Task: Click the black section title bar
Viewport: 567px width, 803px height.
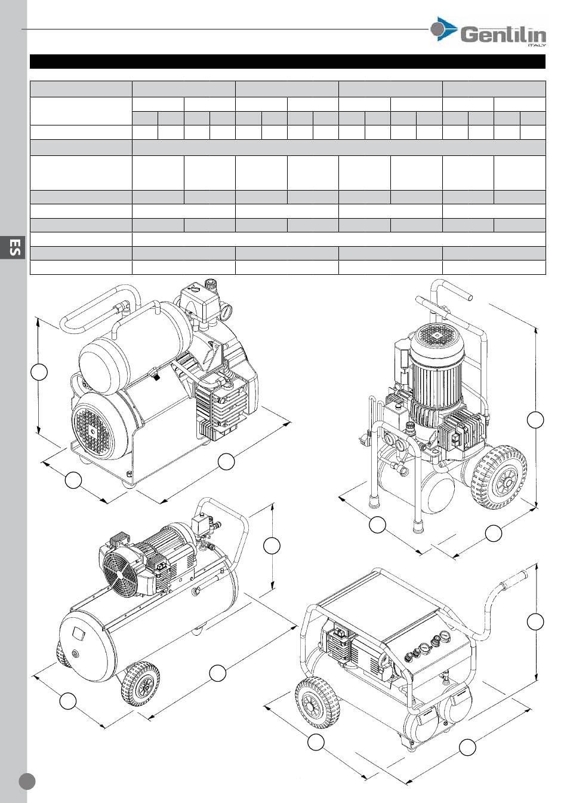Action: coord(288,62)
